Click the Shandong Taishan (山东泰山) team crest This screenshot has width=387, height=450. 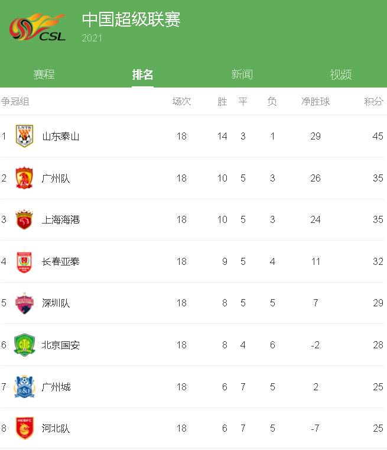tap(24, 136)
